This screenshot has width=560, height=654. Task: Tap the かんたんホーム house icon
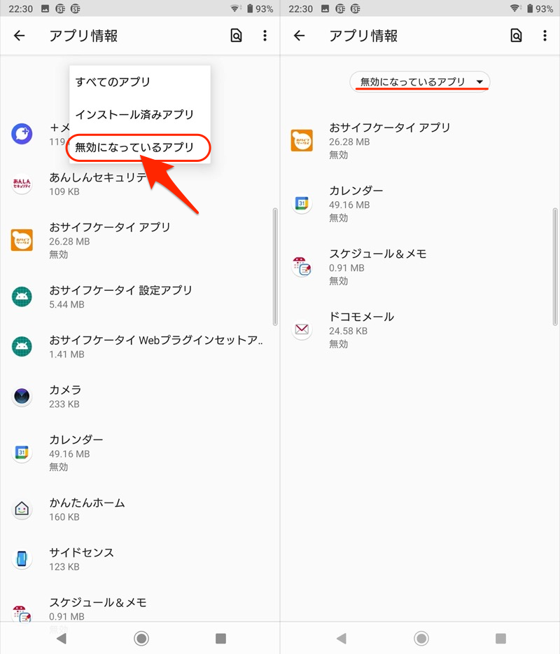pos(22,510)
